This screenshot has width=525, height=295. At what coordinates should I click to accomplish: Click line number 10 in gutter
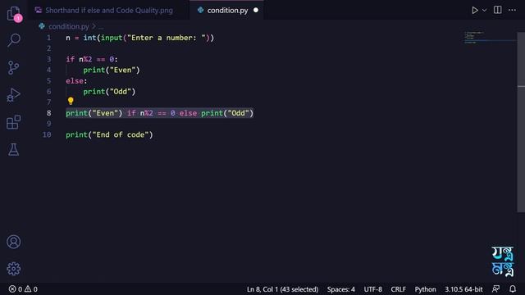coord(47,134)
